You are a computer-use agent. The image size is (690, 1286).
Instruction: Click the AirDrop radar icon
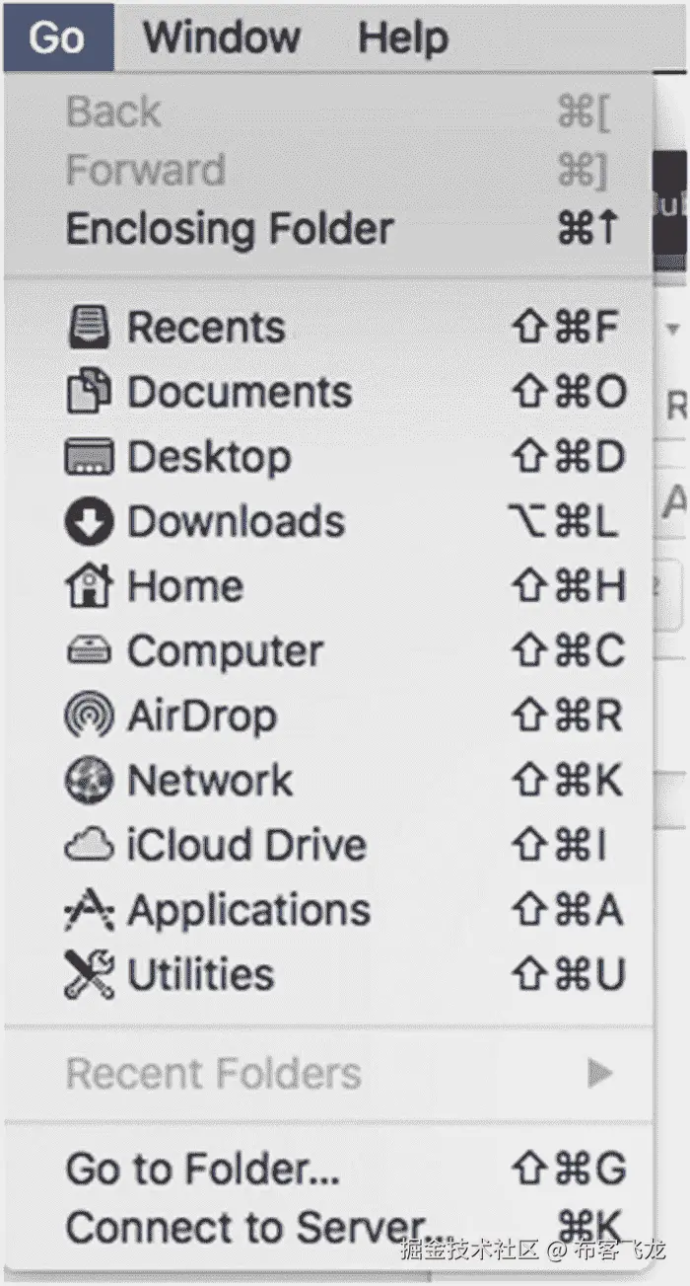[x=90, y=716]
